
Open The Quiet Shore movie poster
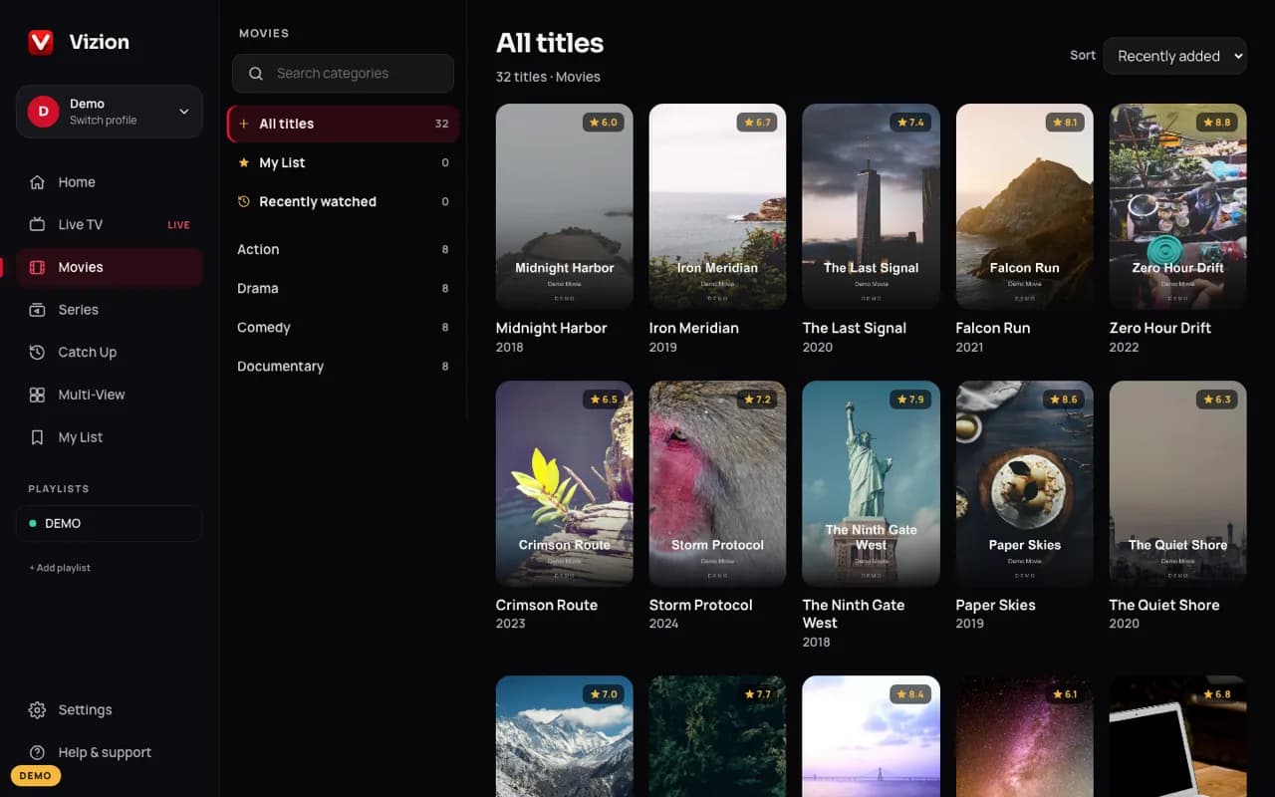pos(1178,483)
